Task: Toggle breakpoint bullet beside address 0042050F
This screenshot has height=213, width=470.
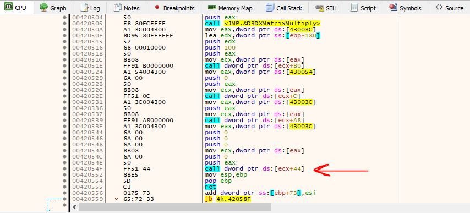Action: pos(64,36)
